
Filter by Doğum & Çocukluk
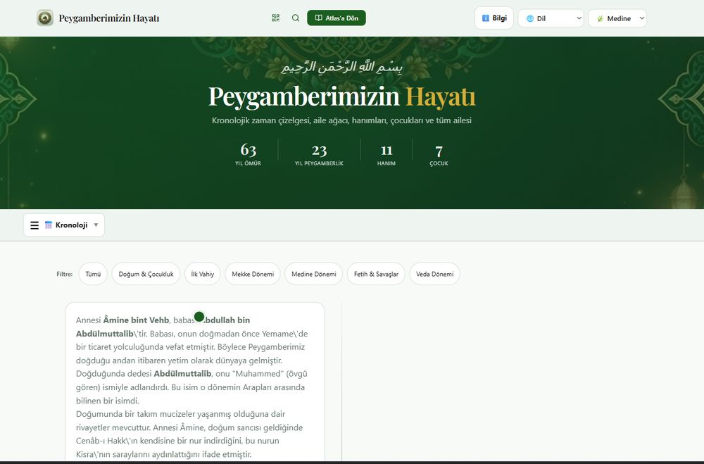pos(146,274)
